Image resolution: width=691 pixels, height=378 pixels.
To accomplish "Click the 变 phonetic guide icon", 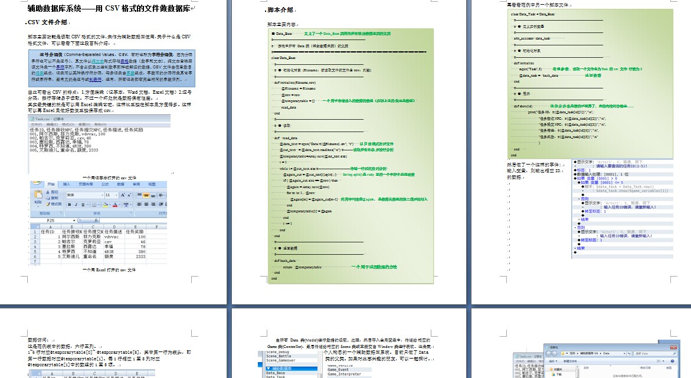I will coord(126,205).
